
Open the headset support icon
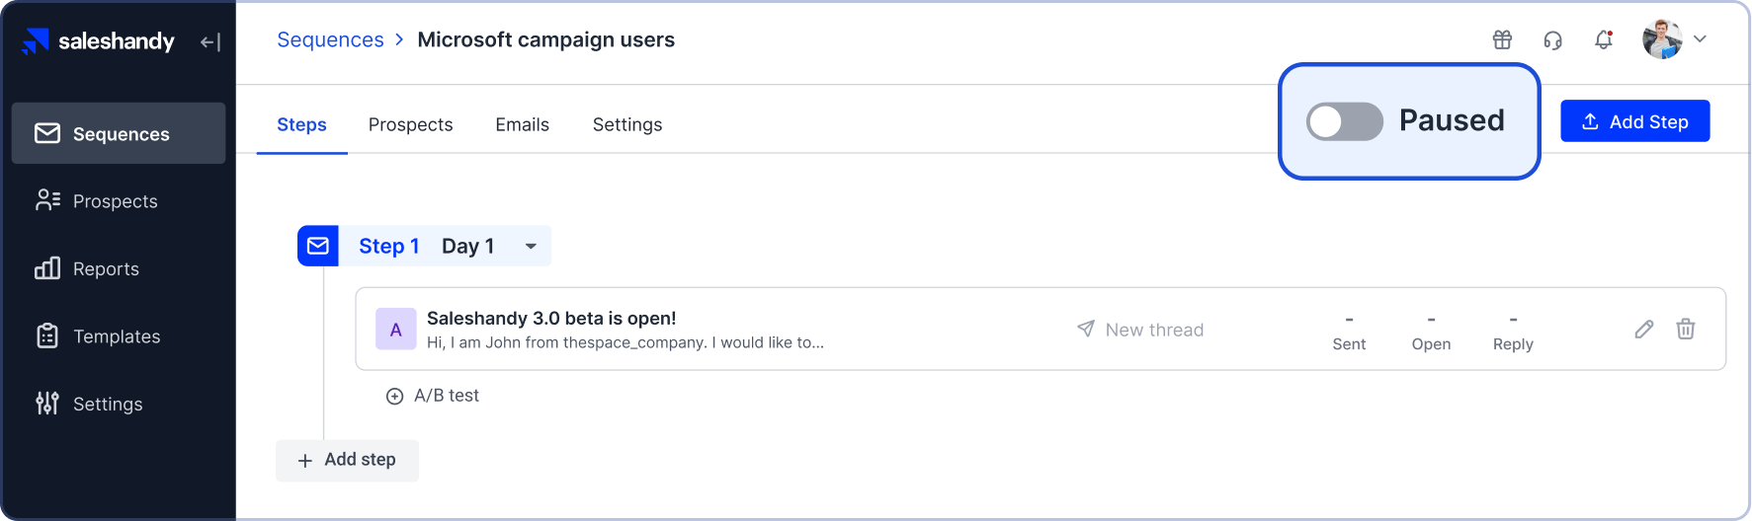pos(1552,39)
